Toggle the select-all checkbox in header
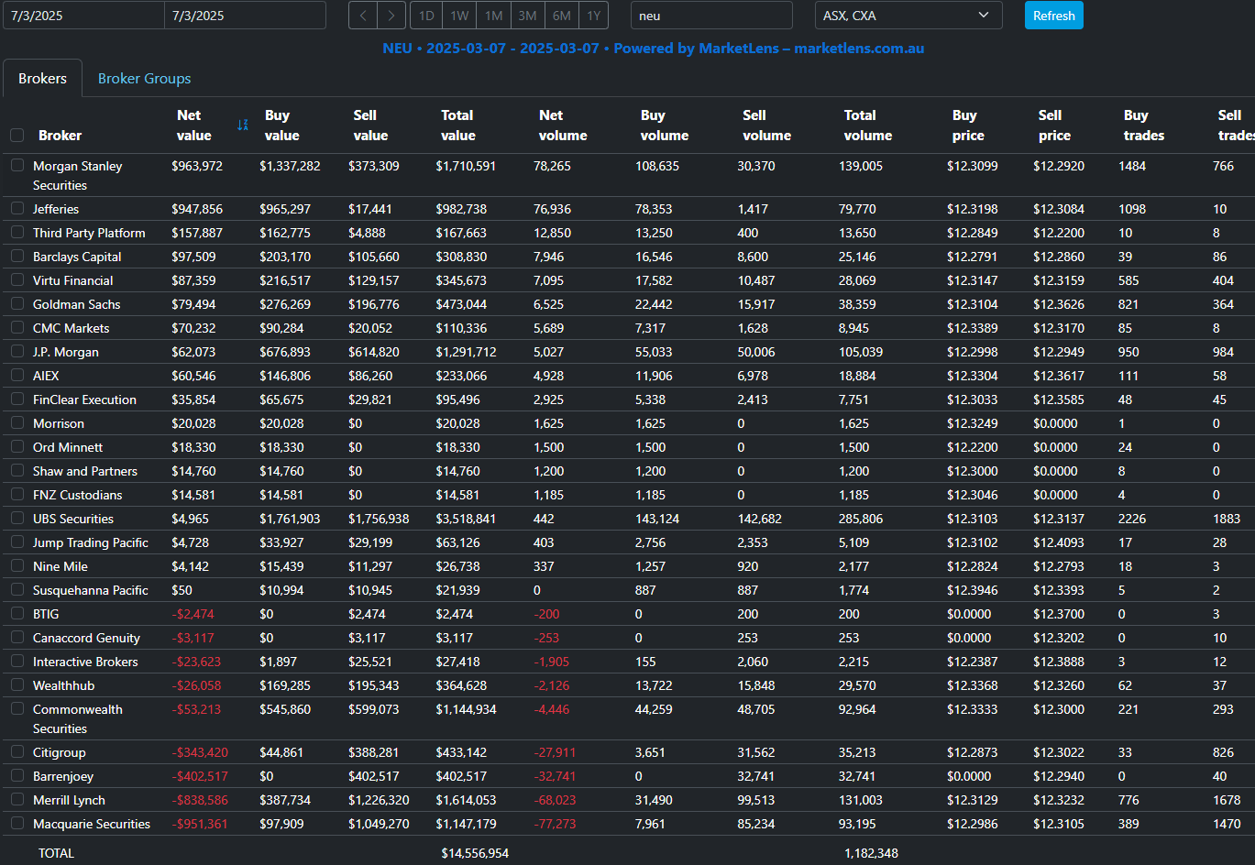Screen dimensions: 1255x865 click(x=17, y=136)
